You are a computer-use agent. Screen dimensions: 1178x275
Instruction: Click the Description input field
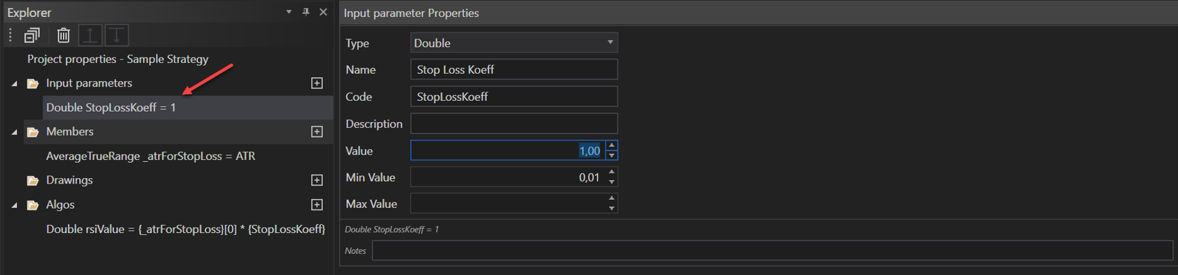[x=513, y=124]
